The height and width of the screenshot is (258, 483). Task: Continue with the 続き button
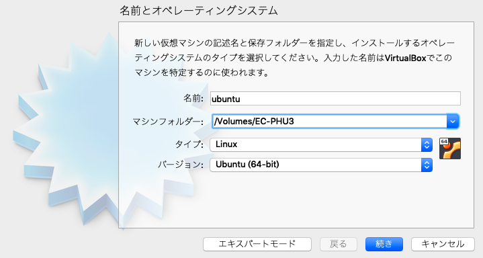coord(384,244)
